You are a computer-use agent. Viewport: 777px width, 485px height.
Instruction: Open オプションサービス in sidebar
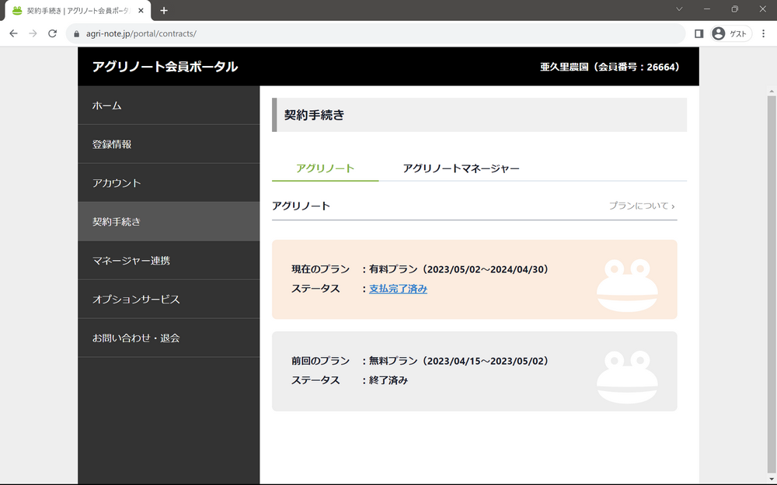click(x=169, y=299)
